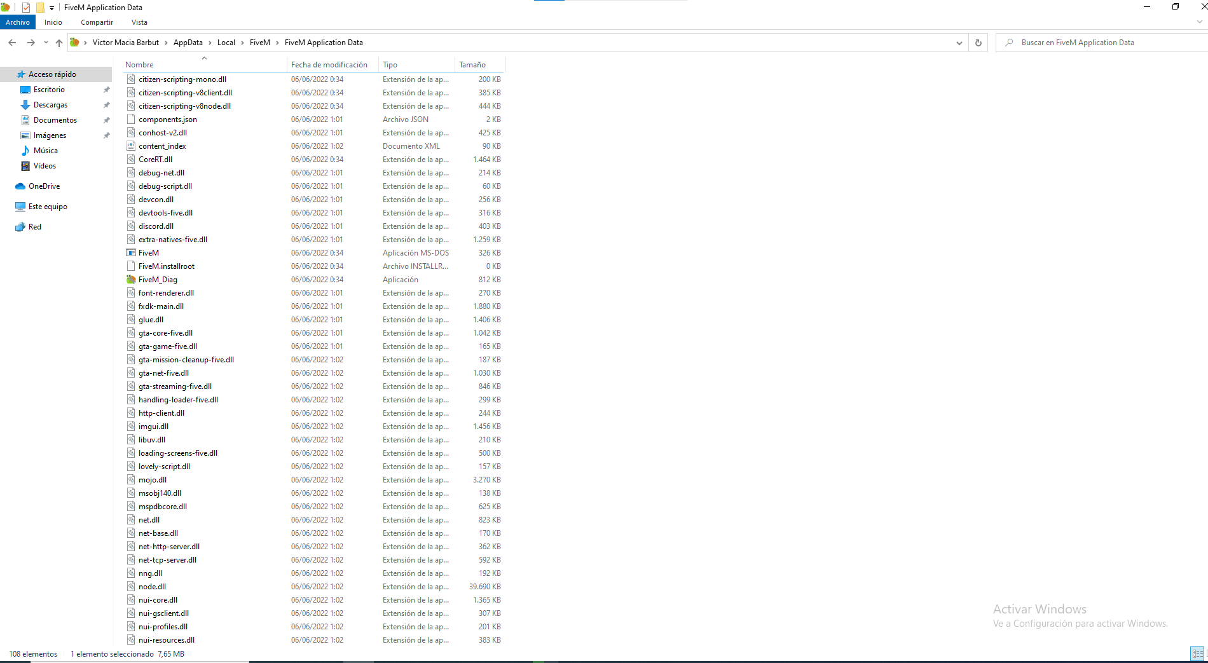This screenshot has width=1208, height=663.
Task: Select the Red network icon
Action: tap(20, 227)
